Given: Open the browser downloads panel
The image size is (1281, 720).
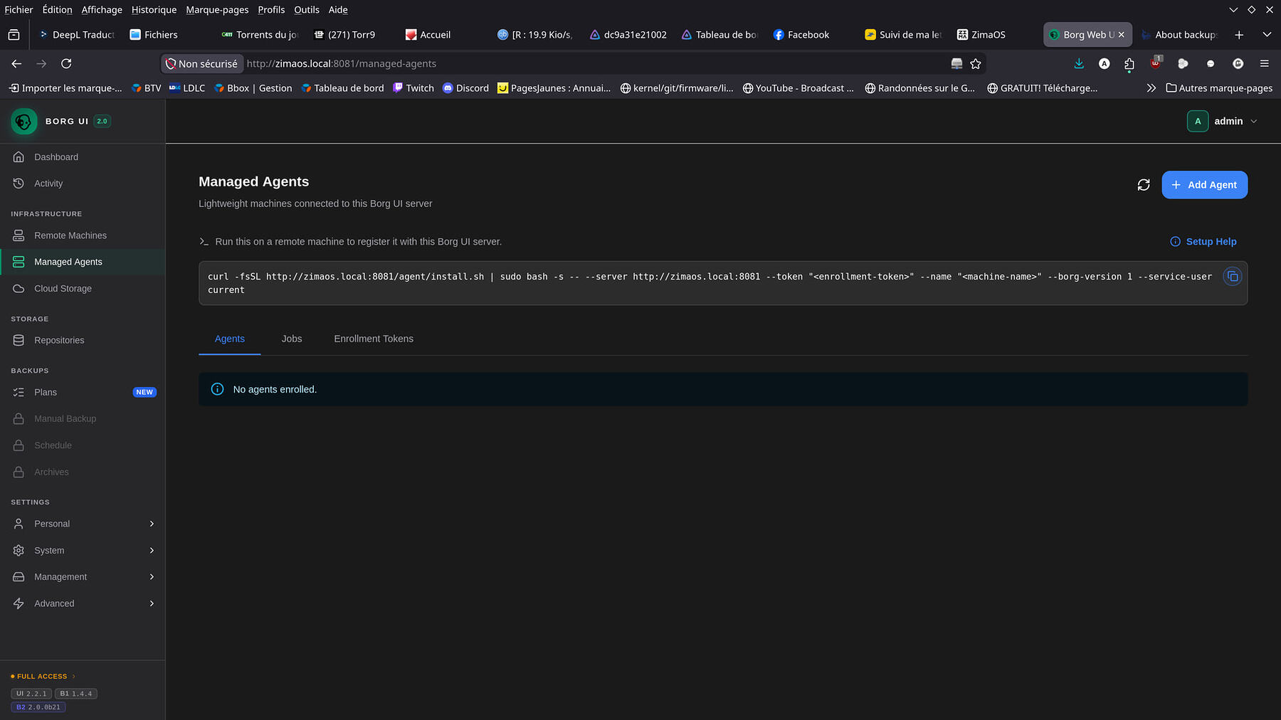Looking at the screenshot, I should pyautogui.click(x=1079, y=64).
